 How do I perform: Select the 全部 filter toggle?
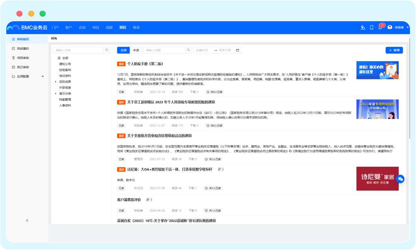coord(123,50)
